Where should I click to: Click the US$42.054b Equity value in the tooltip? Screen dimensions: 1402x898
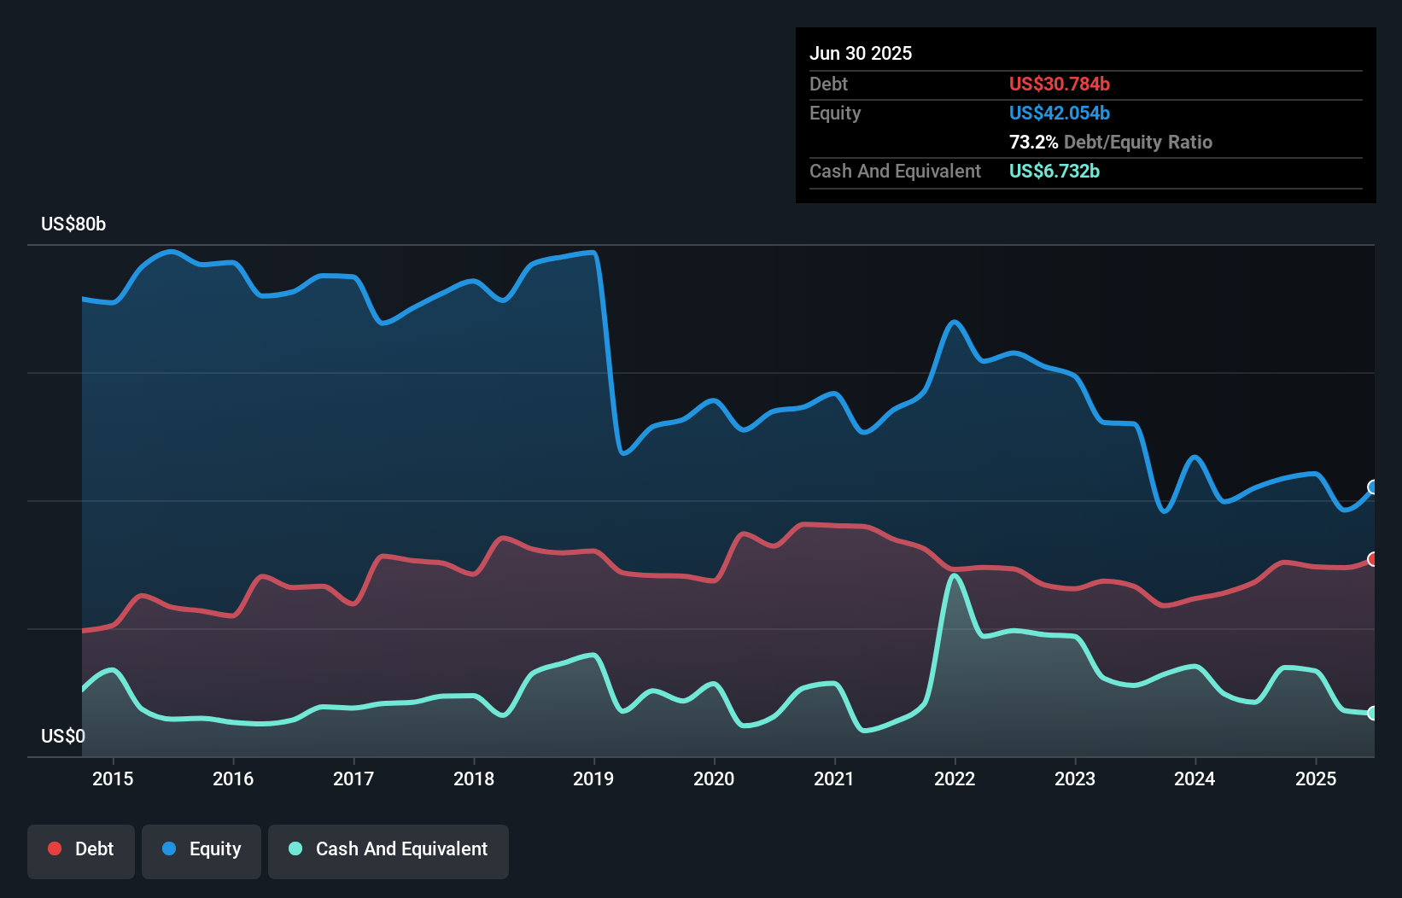pyautogui.click(x=1060, y=113)
